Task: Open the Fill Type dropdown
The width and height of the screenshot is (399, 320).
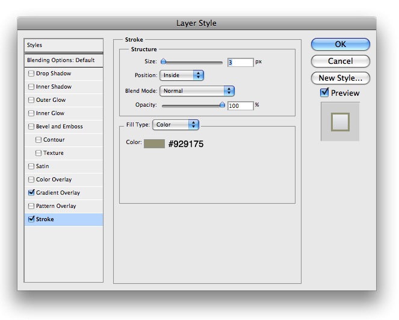Action: pyautogui.click(x=176, y=125)
